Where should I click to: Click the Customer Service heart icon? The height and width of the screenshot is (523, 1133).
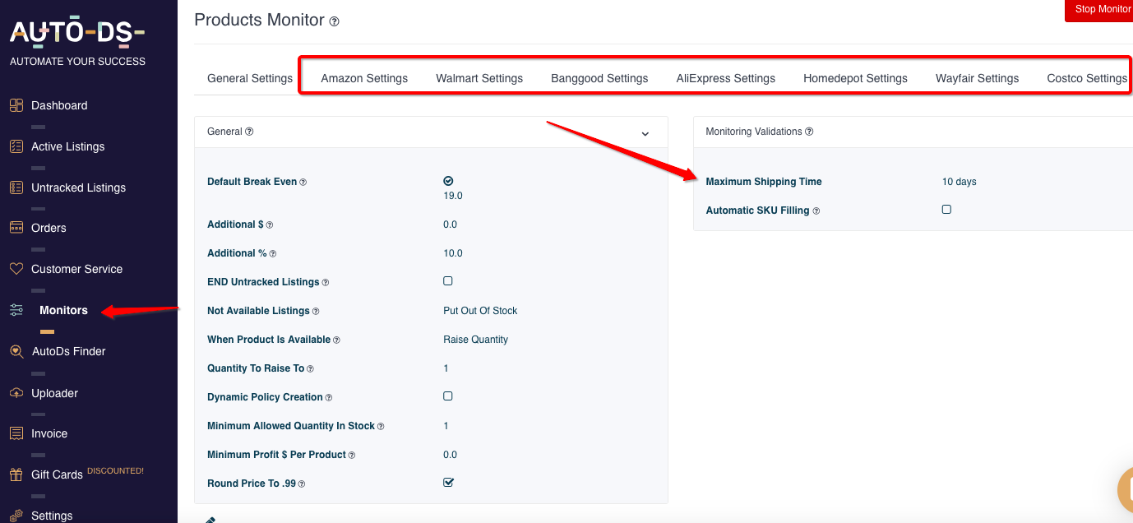[16, 269]
